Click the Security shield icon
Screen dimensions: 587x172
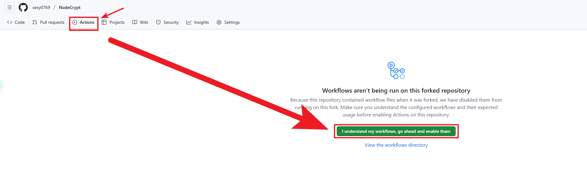158,22
